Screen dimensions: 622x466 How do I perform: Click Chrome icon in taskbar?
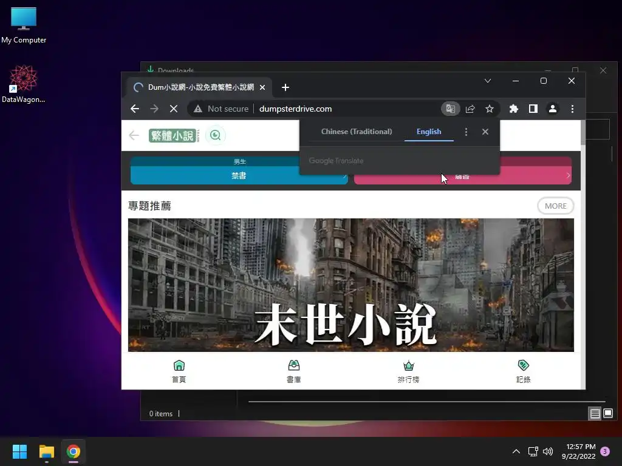[x=73, y=451]
